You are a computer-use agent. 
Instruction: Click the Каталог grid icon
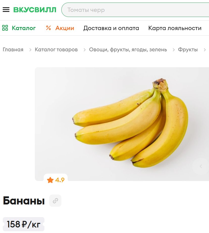click(x=5, y=28)
